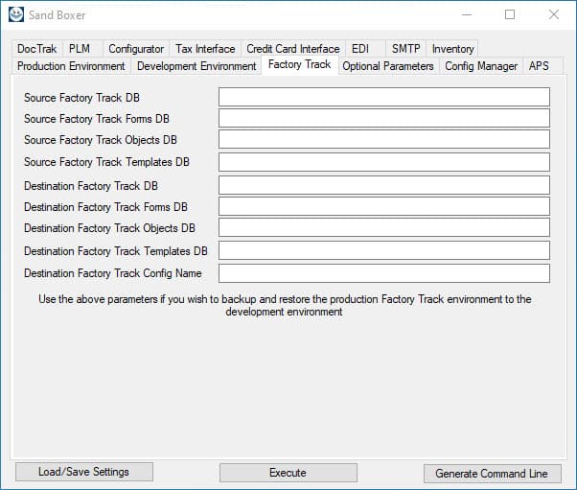Go to Credit Card Interface tab
The height and width of the screenshot is (490, 577).
pos(292,49)
